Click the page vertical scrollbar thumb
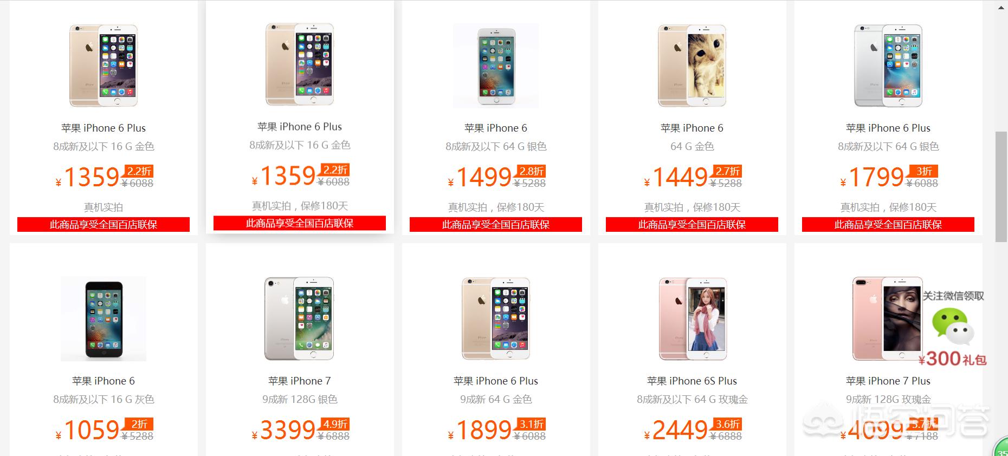1008x456 pixels. pyautogui.click(x=1001, y=186)
